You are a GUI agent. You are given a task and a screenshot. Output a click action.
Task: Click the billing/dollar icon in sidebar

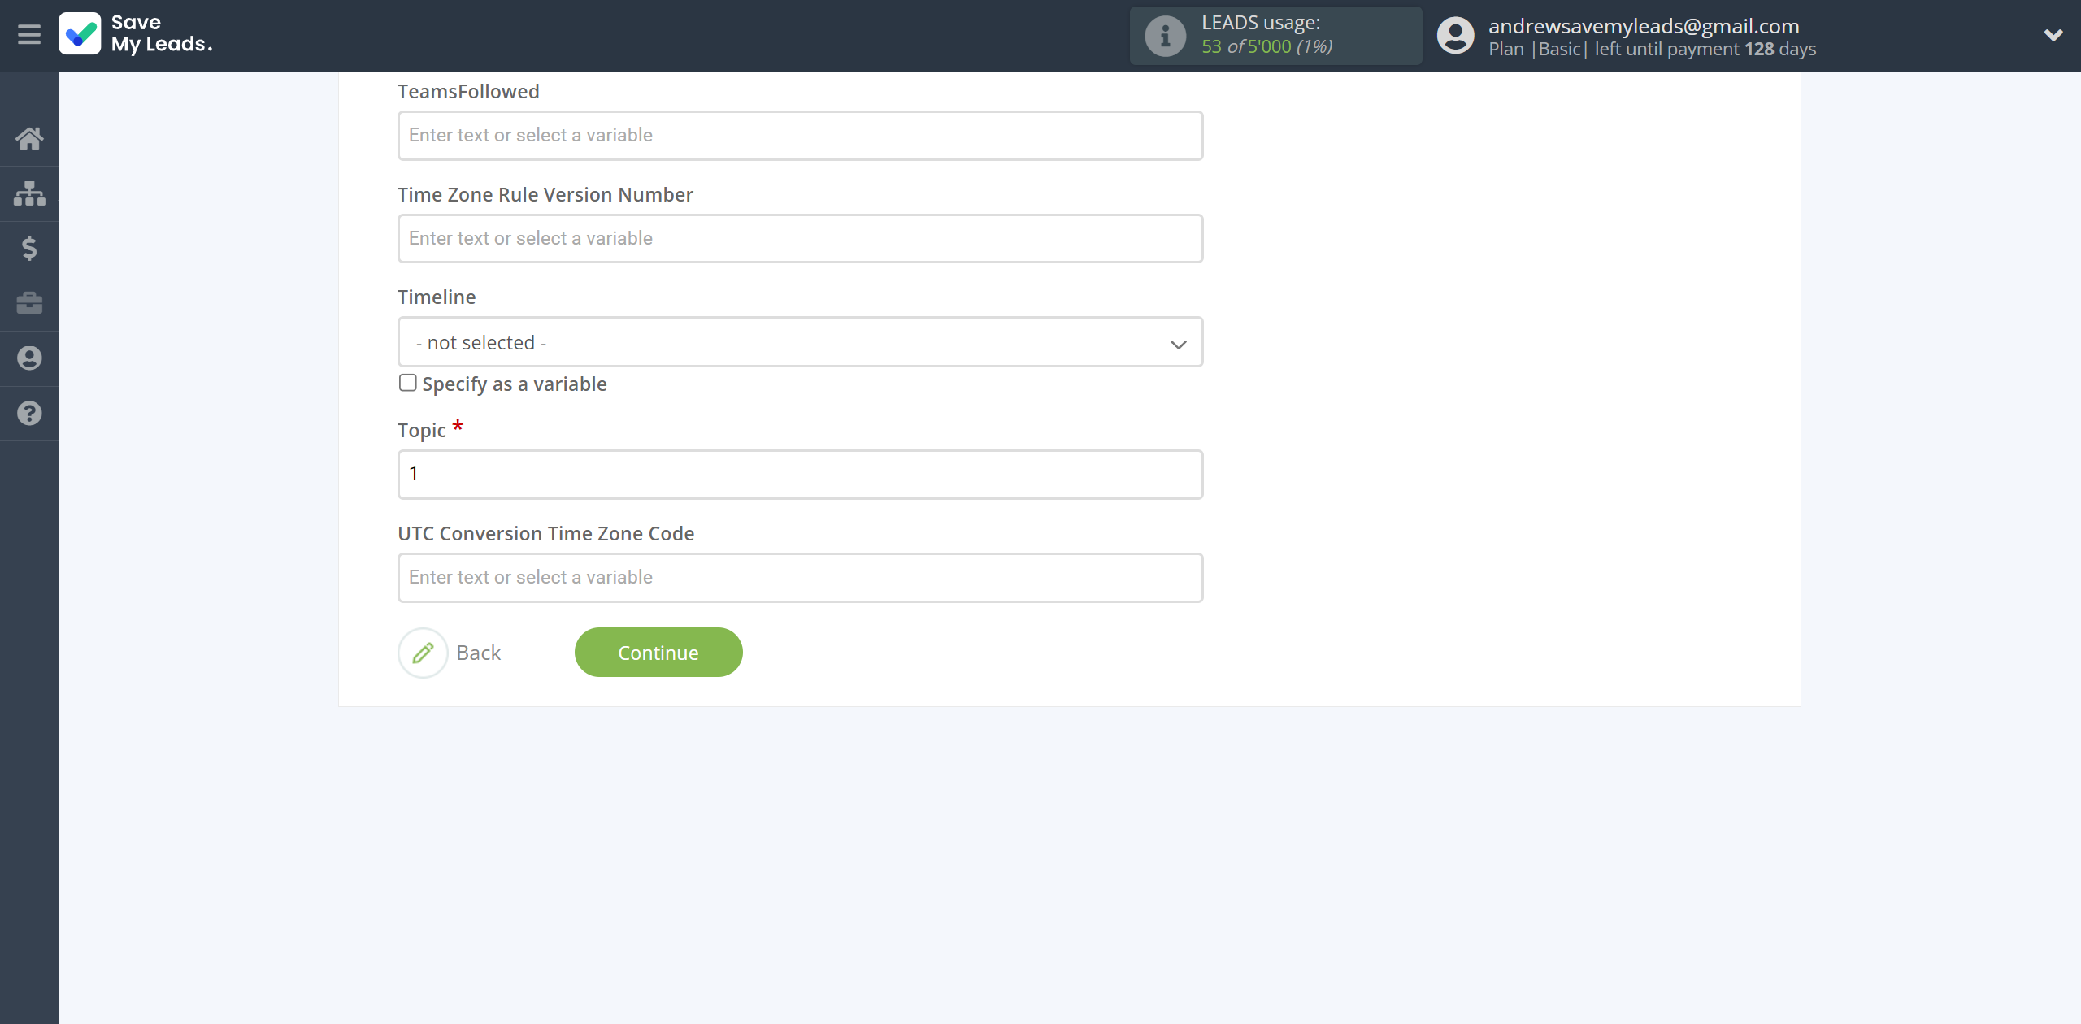(x=29, y=247)
